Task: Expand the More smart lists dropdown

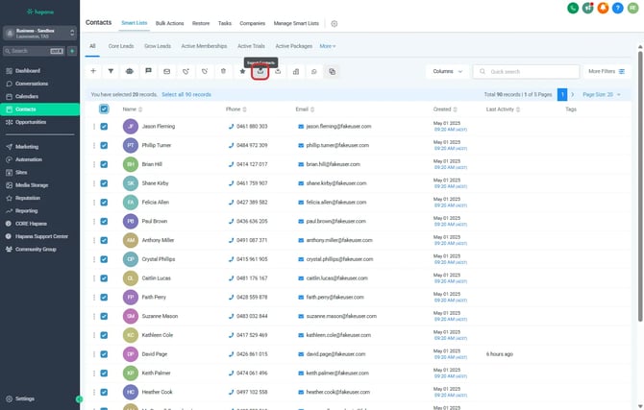Action: [328, 45]
